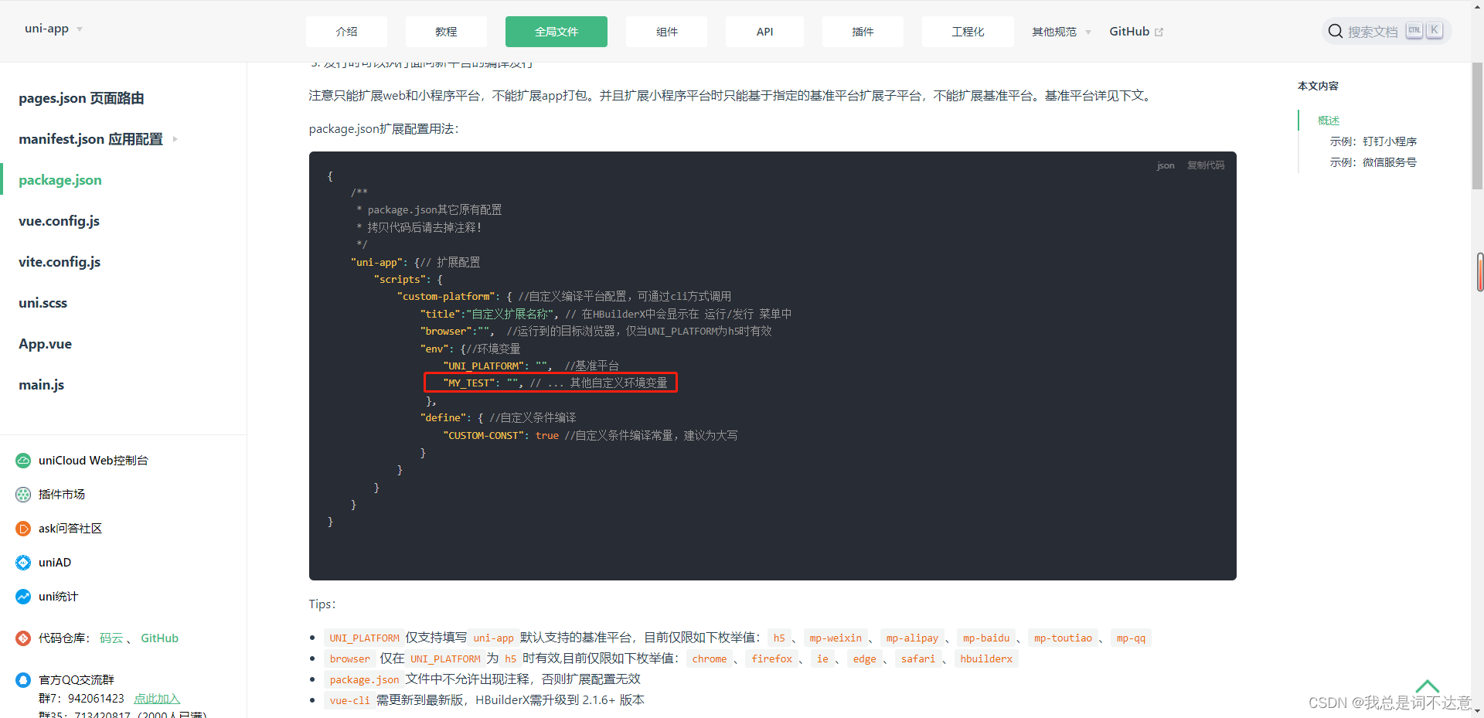This screenshot has height=718, width=1484.
Task: Open the 工程化 tab
Action: (968, 32)
